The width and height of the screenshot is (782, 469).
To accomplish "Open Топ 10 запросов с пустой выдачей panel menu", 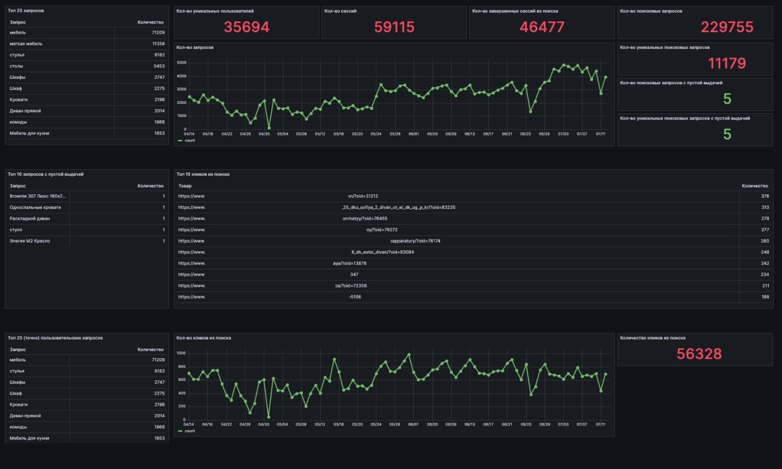I will coord(46,175).
